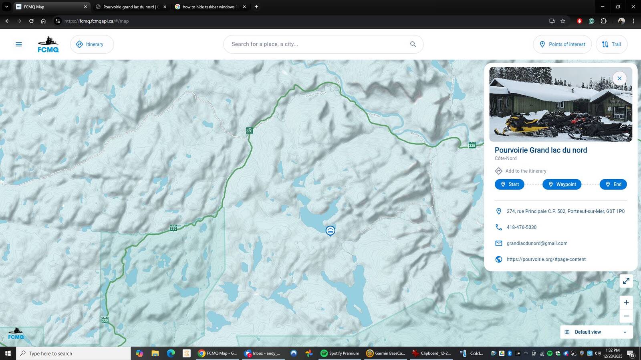641x360 pixels.
Task: Click the Start route button
Action: [x=509, y=184]
